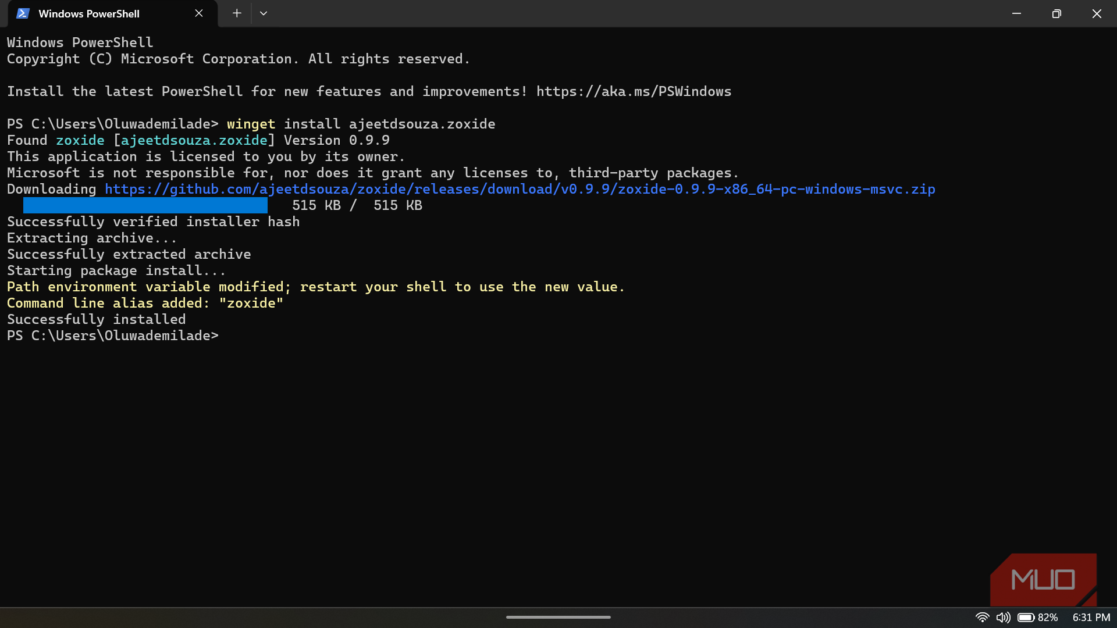Click 'Starting package install...' line
The height and width of the screenshot is (628, 1117).
116,270
